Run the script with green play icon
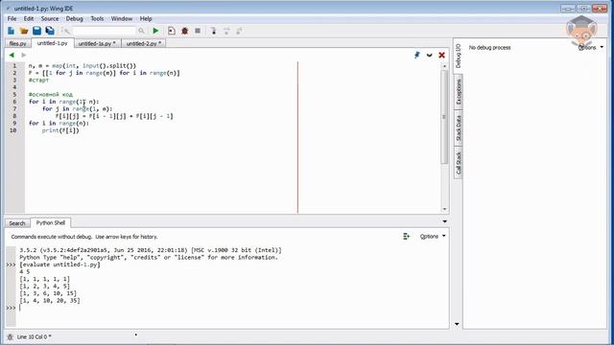 point(155,31)
